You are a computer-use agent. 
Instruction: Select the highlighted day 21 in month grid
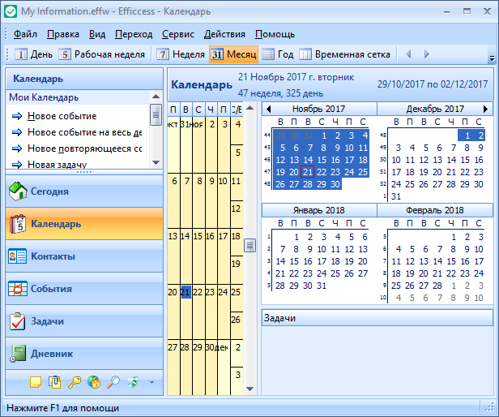pyautogui.click(x=186, y=291)
